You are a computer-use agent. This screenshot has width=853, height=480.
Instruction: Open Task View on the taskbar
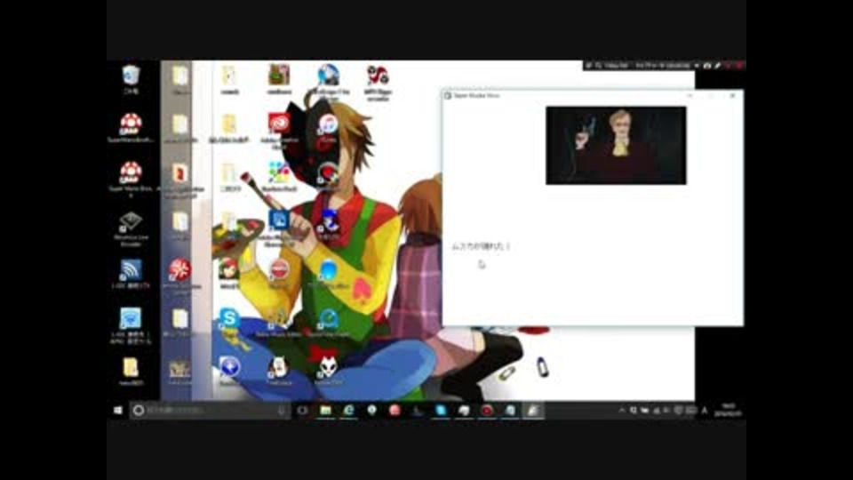302,410
